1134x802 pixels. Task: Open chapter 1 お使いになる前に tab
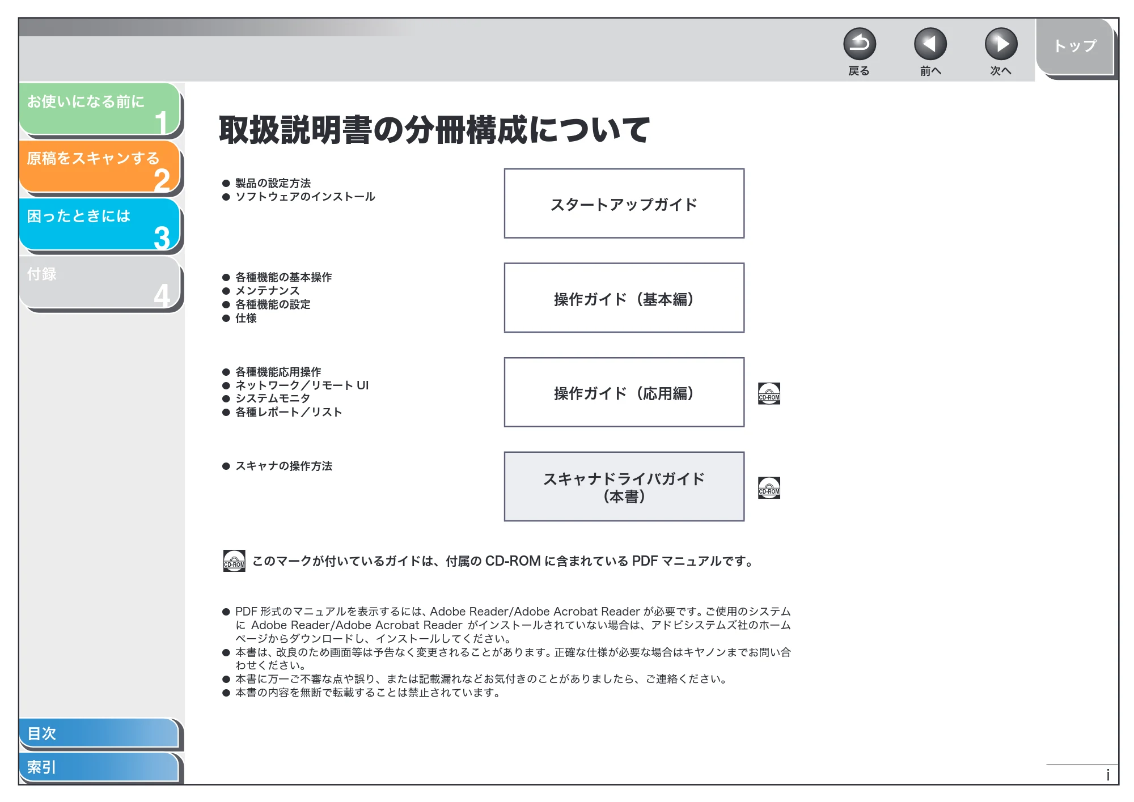(100, 109)
